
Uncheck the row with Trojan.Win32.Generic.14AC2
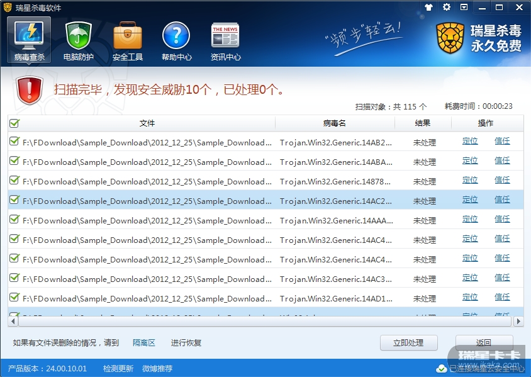[x=14, y=200]
